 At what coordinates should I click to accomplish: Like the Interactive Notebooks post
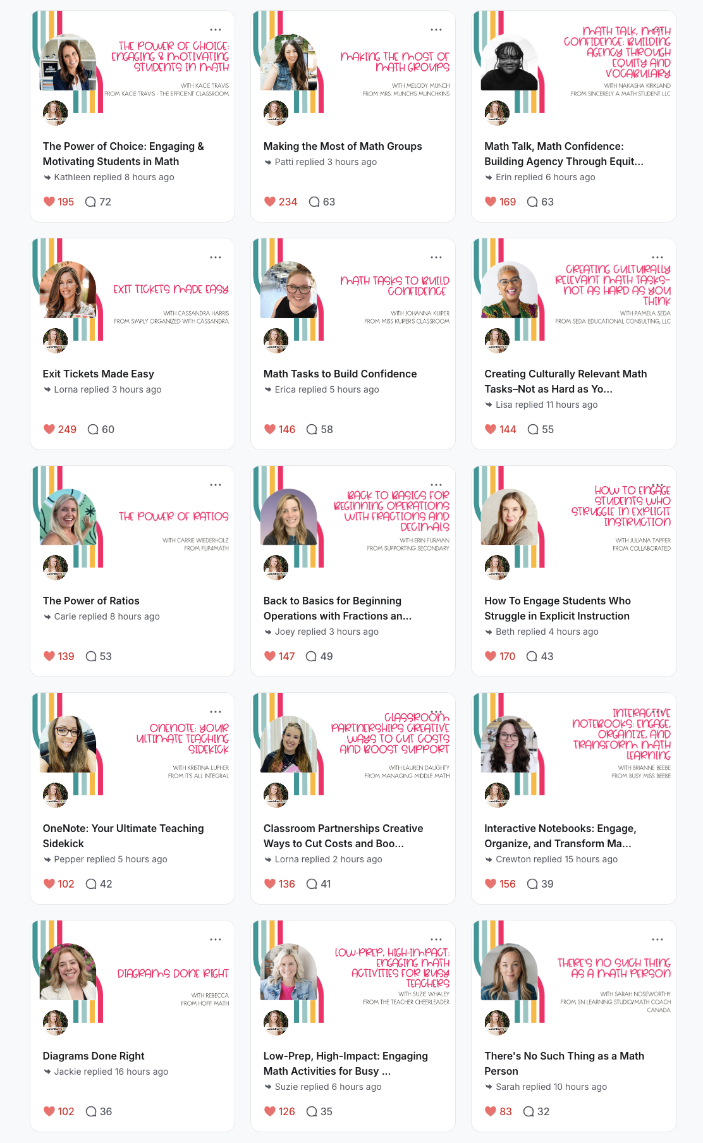(x=491, y=884)
